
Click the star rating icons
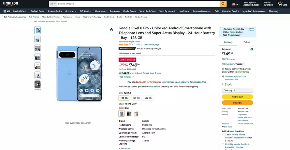[125, 45]
